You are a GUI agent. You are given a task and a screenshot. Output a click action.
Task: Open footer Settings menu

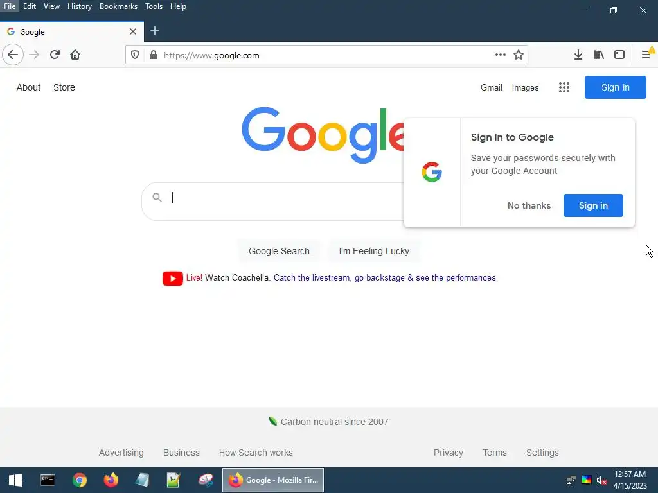tap(542, 453)
